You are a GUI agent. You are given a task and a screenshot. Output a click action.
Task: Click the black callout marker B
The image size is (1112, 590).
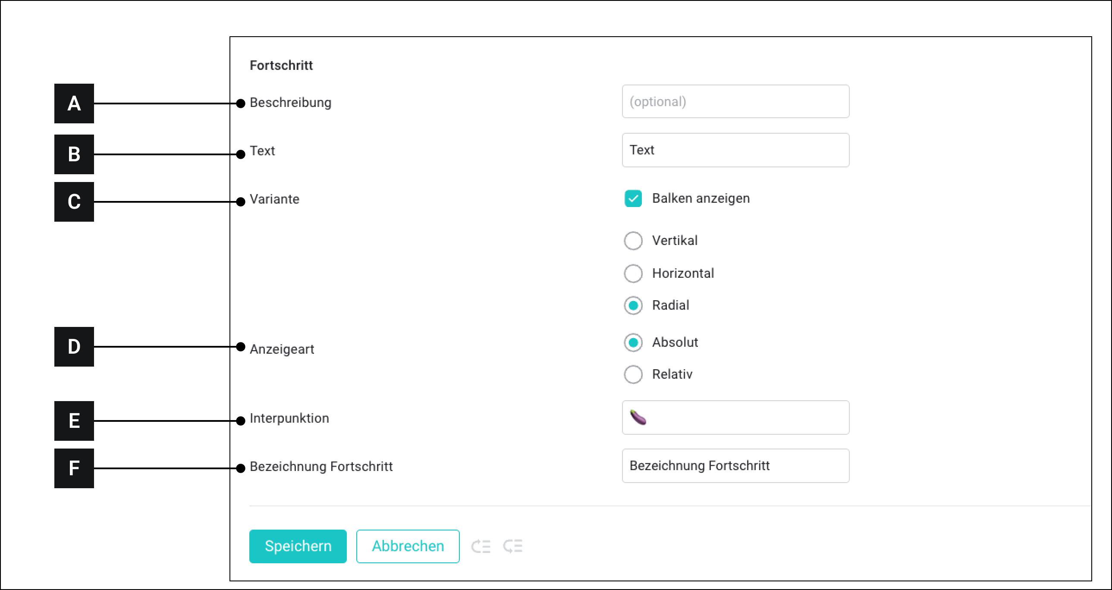[74, 154]
